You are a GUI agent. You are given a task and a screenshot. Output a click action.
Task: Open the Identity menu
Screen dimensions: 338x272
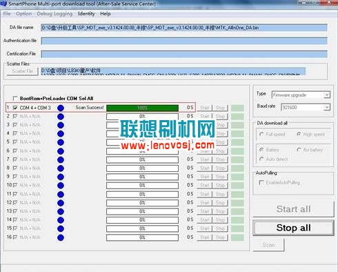[86, 14]
